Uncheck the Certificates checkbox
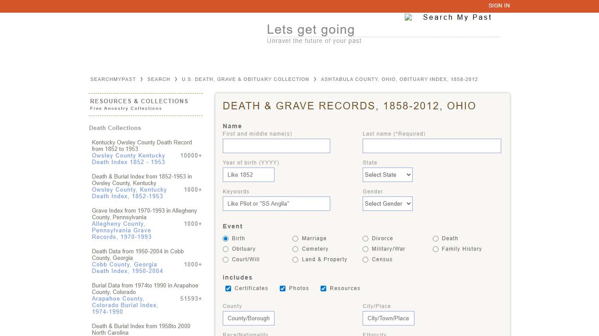Image resolution: width=599 pixels, height=336 pixels. tap(228, 288)
